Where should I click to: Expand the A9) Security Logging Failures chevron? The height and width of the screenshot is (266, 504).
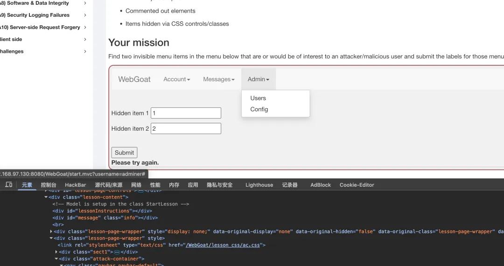85,15
